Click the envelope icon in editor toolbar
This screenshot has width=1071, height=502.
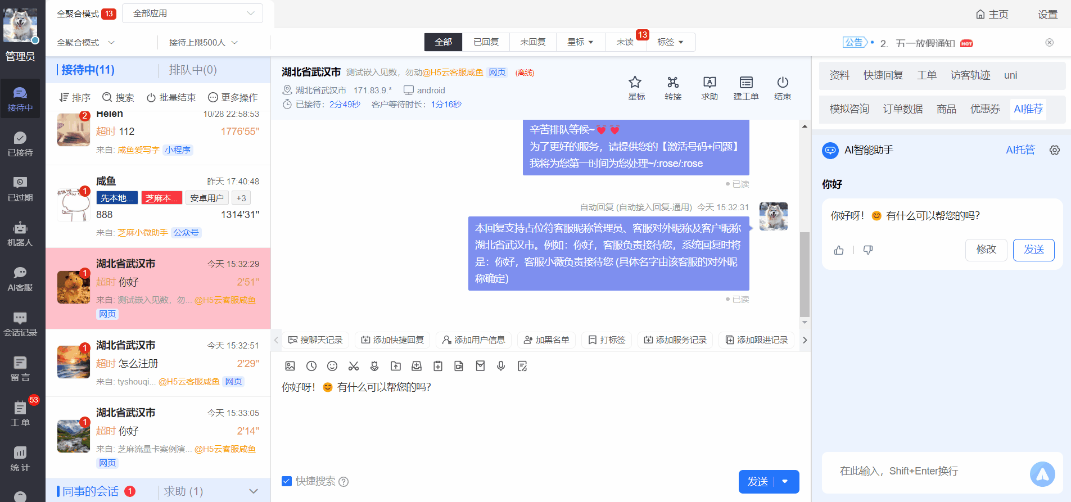coord(480,366)
